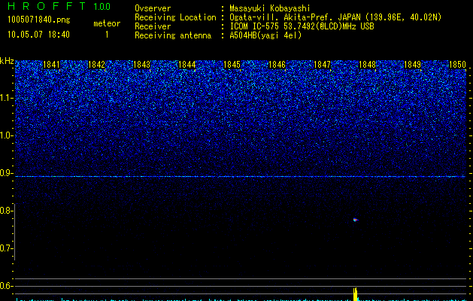This screenshot has height=301, width=473.
Task: Click the 1842 time marker
Action: (96, 65)
